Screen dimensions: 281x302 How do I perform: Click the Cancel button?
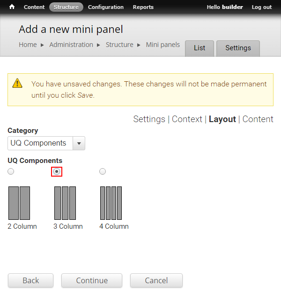pyautogui.click(x=156, y=280)
